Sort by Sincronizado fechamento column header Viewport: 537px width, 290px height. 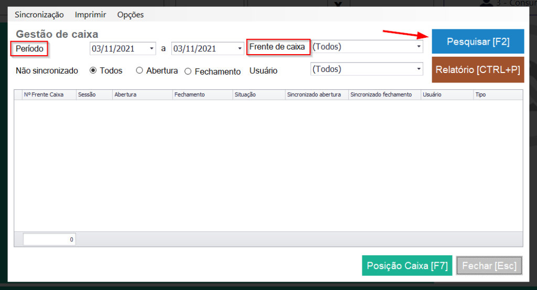(x=384, y=95)
